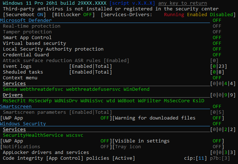Click 'Attack surface reduction ASR rules' line
The width and height of the screenshot is (238, 164).
click(x=66, y=61)
